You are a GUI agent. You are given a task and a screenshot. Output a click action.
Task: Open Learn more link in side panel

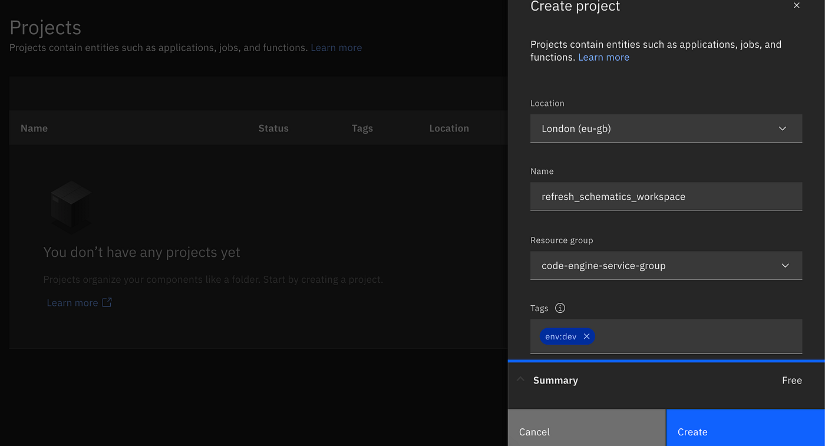(603, 57)
